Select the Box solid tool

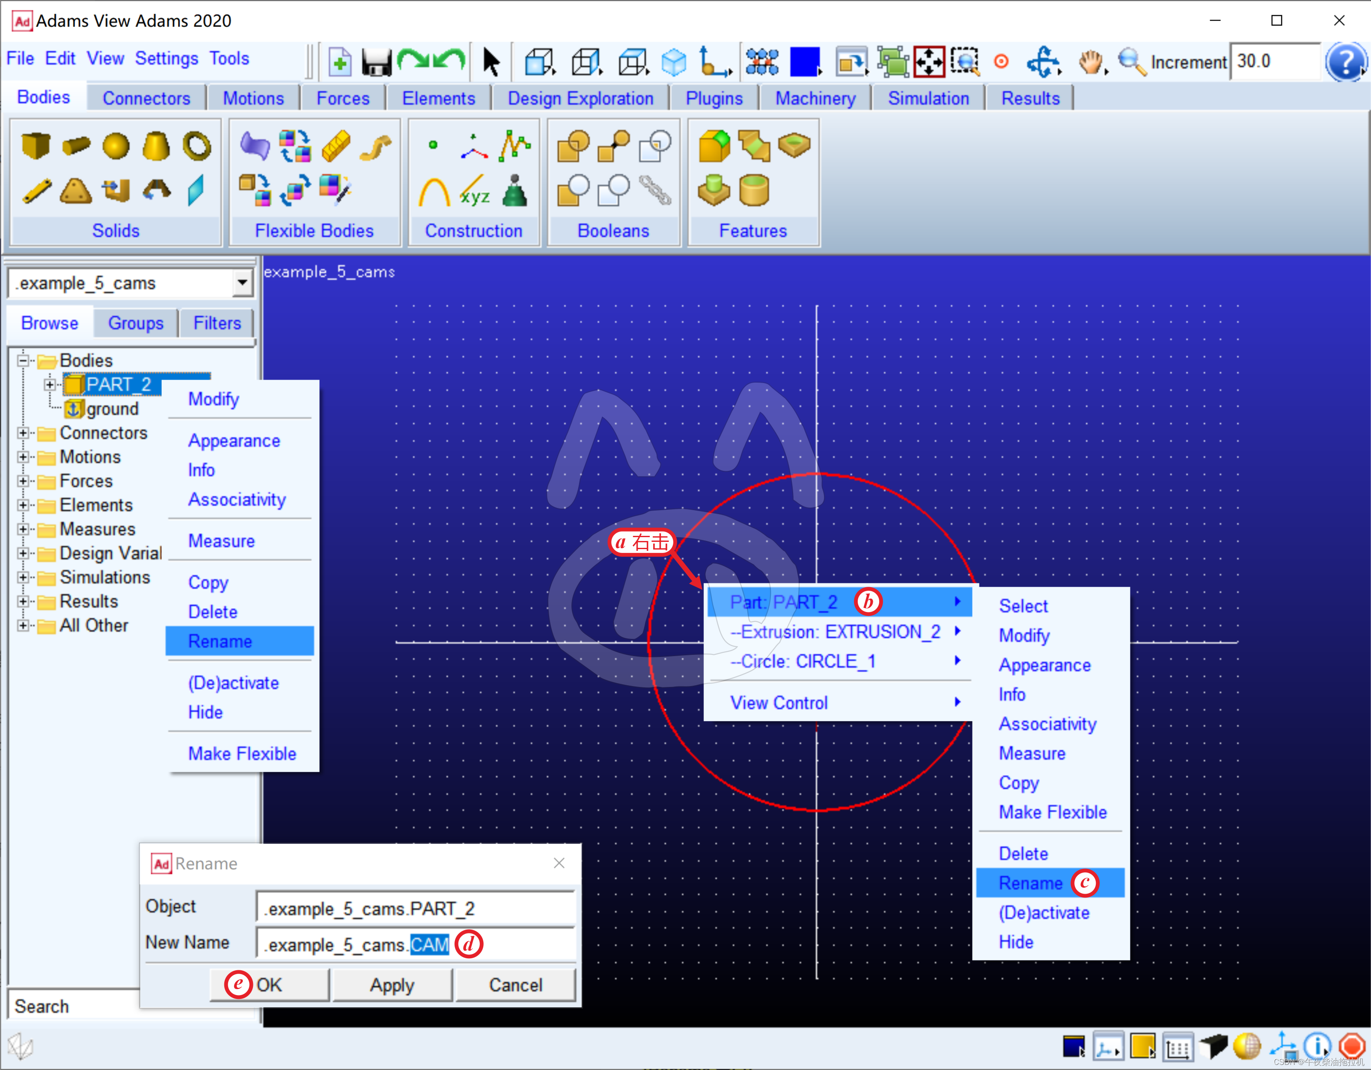(x=35, y=146)
